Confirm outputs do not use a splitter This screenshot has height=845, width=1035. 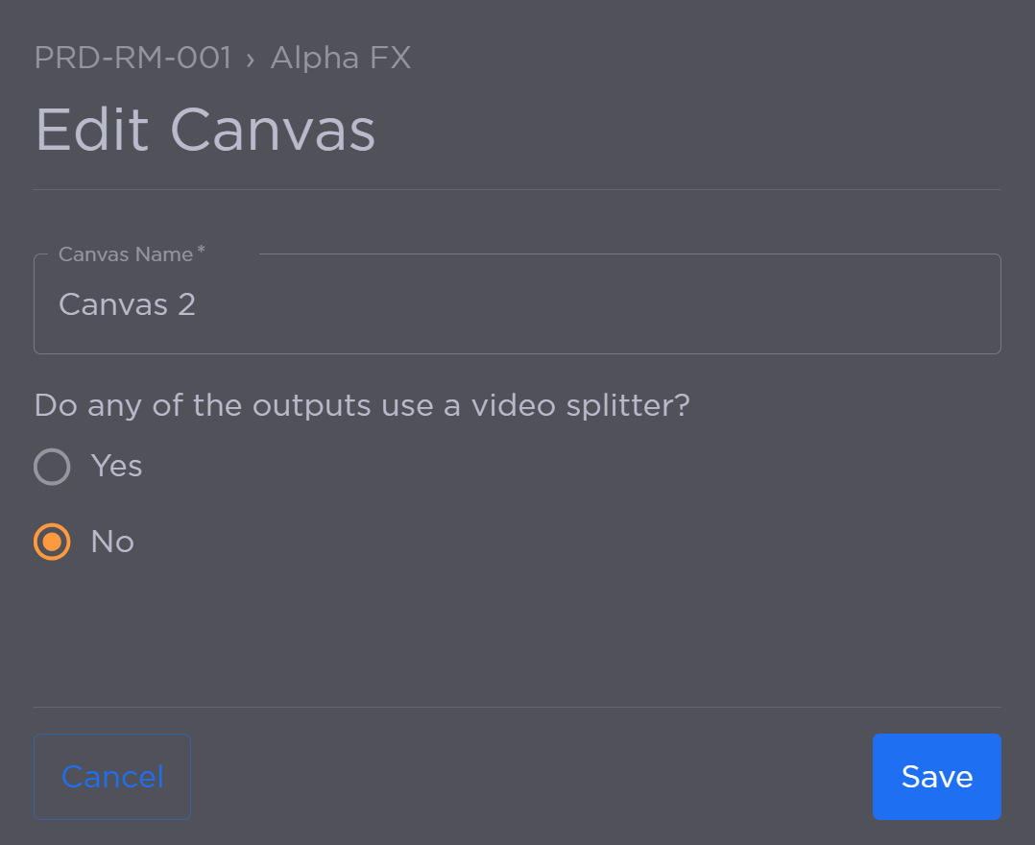pos(52,542)
